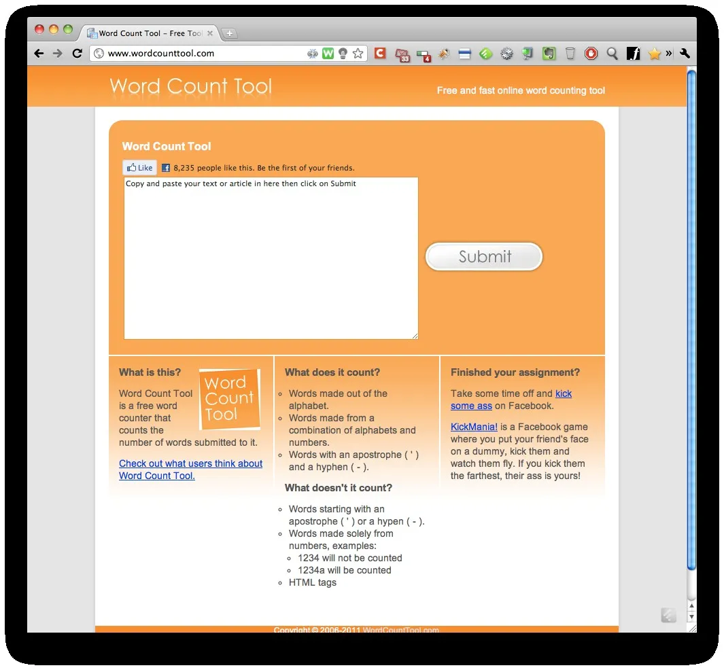724x670 pixels.
Task: Click the scrollbar up arrow
Action: (691, 605)
